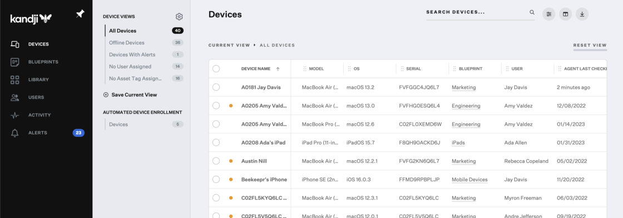The height and width of the screenshot is (218, 623).
Task: Click user Rebecca Copeland
Action: (x=526, y=161)
